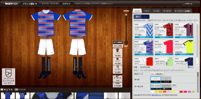Click the socks price icon ¥2,200
Image resolution: width=201 pixels, height=99 pixels.
[x=117, y=69]
